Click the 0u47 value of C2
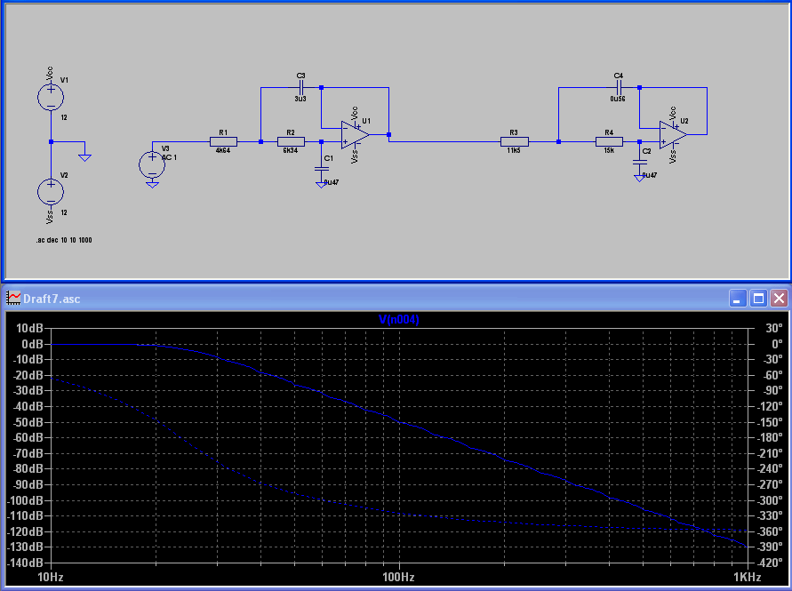Screen dimensions: 792x591 pyautogui.click(x=650, y=175)
